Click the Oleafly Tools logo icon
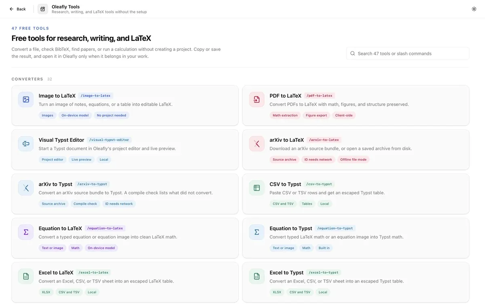This screenshot has width=485, height=304. click(x=43, y=9)
